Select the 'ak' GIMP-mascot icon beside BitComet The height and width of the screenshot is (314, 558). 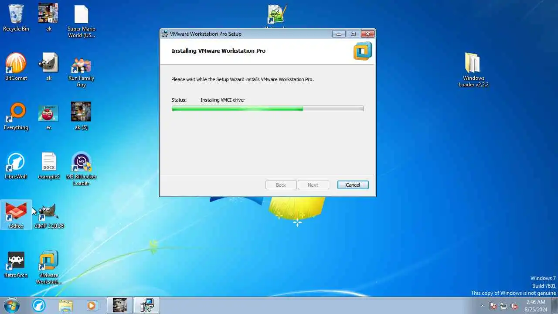coord(48,67)
